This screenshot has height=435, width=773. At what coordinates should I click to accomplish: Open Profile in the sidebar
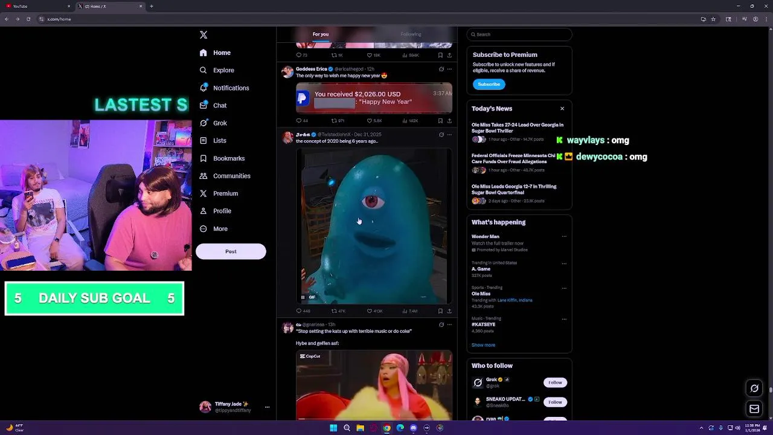pos(216,211)
